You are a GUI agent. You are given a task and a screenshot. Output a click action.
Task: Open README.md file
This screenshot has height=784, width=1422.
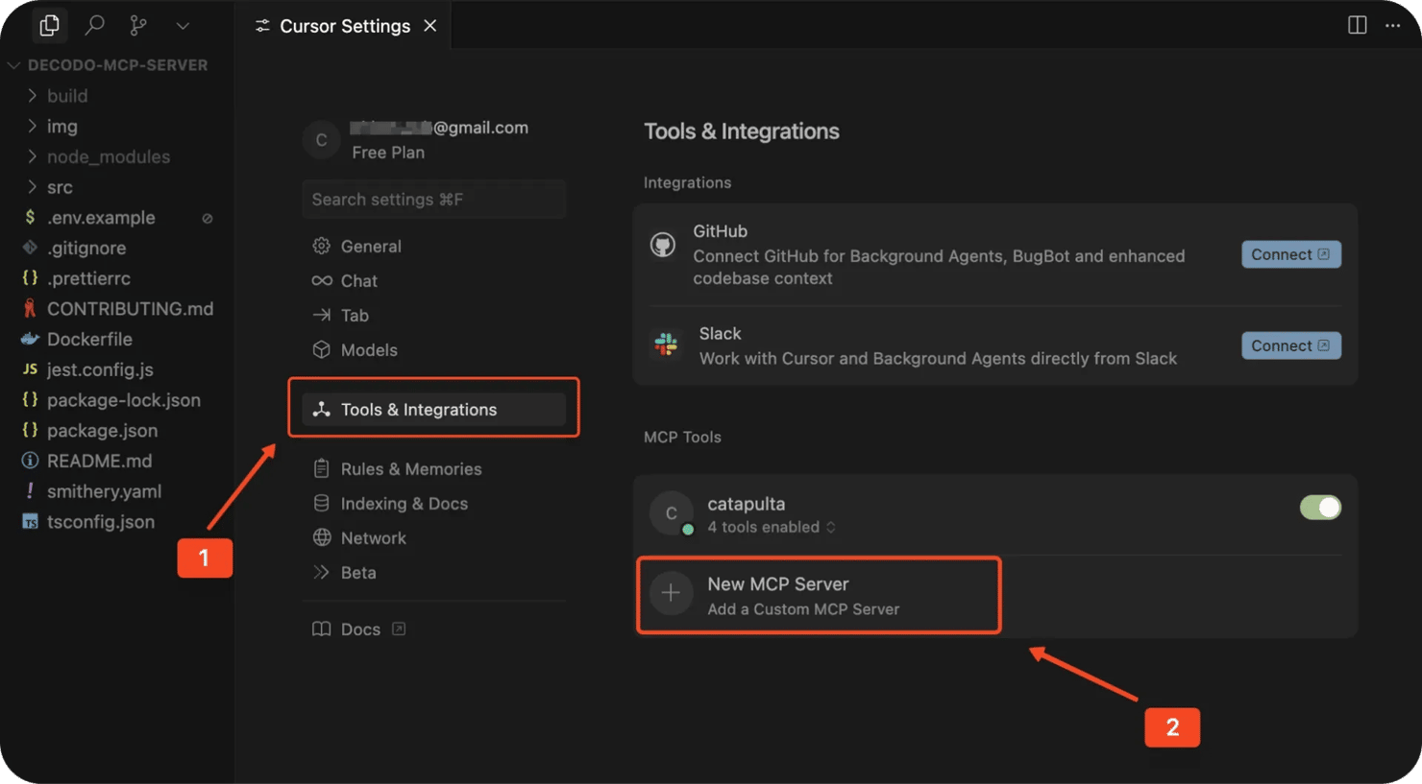(99, 461)
